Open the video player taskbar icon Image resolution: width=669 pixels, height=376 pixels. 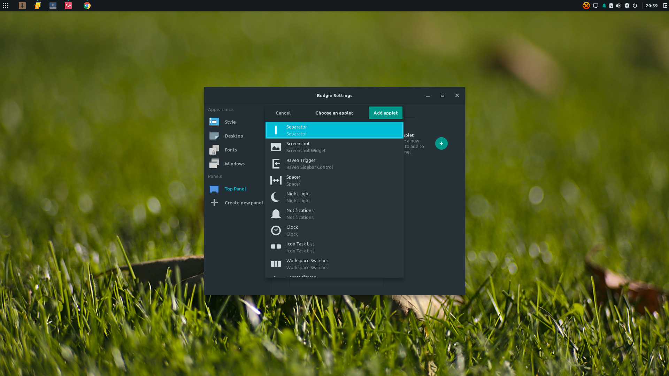click(53, 6)
